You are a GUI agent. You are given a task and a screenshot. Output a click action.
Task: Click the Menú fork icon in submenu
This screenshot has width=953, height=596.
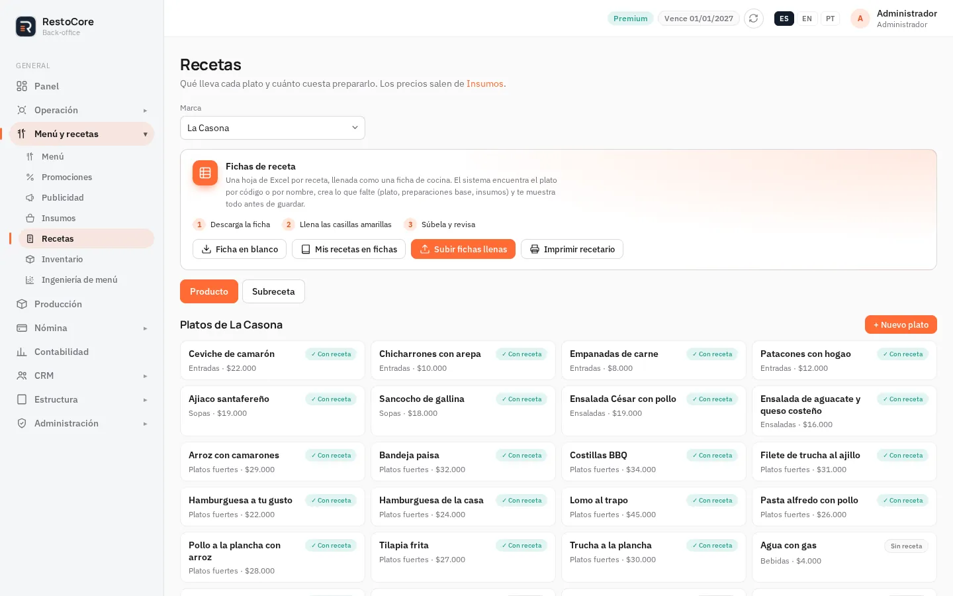click(x=30, y=157)
